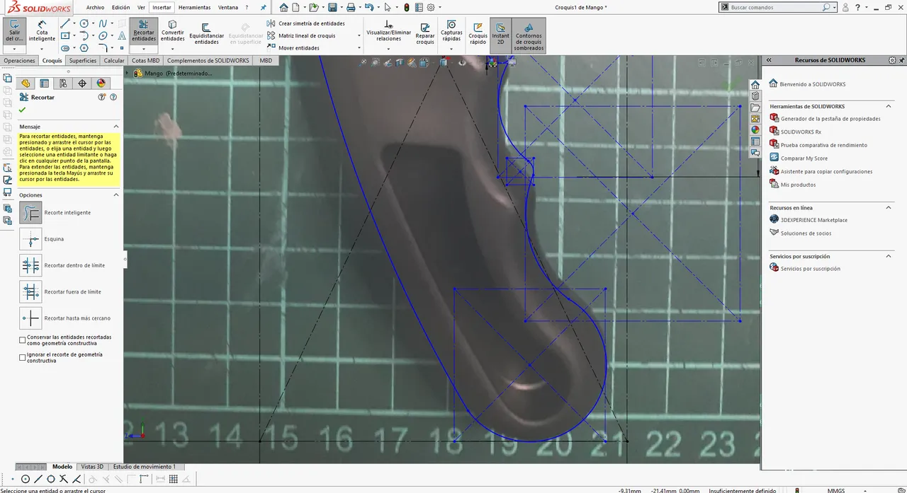Open 3DEXPERIENCE Marketplace link
Screen dimensions: 907x493
(813, 220)
